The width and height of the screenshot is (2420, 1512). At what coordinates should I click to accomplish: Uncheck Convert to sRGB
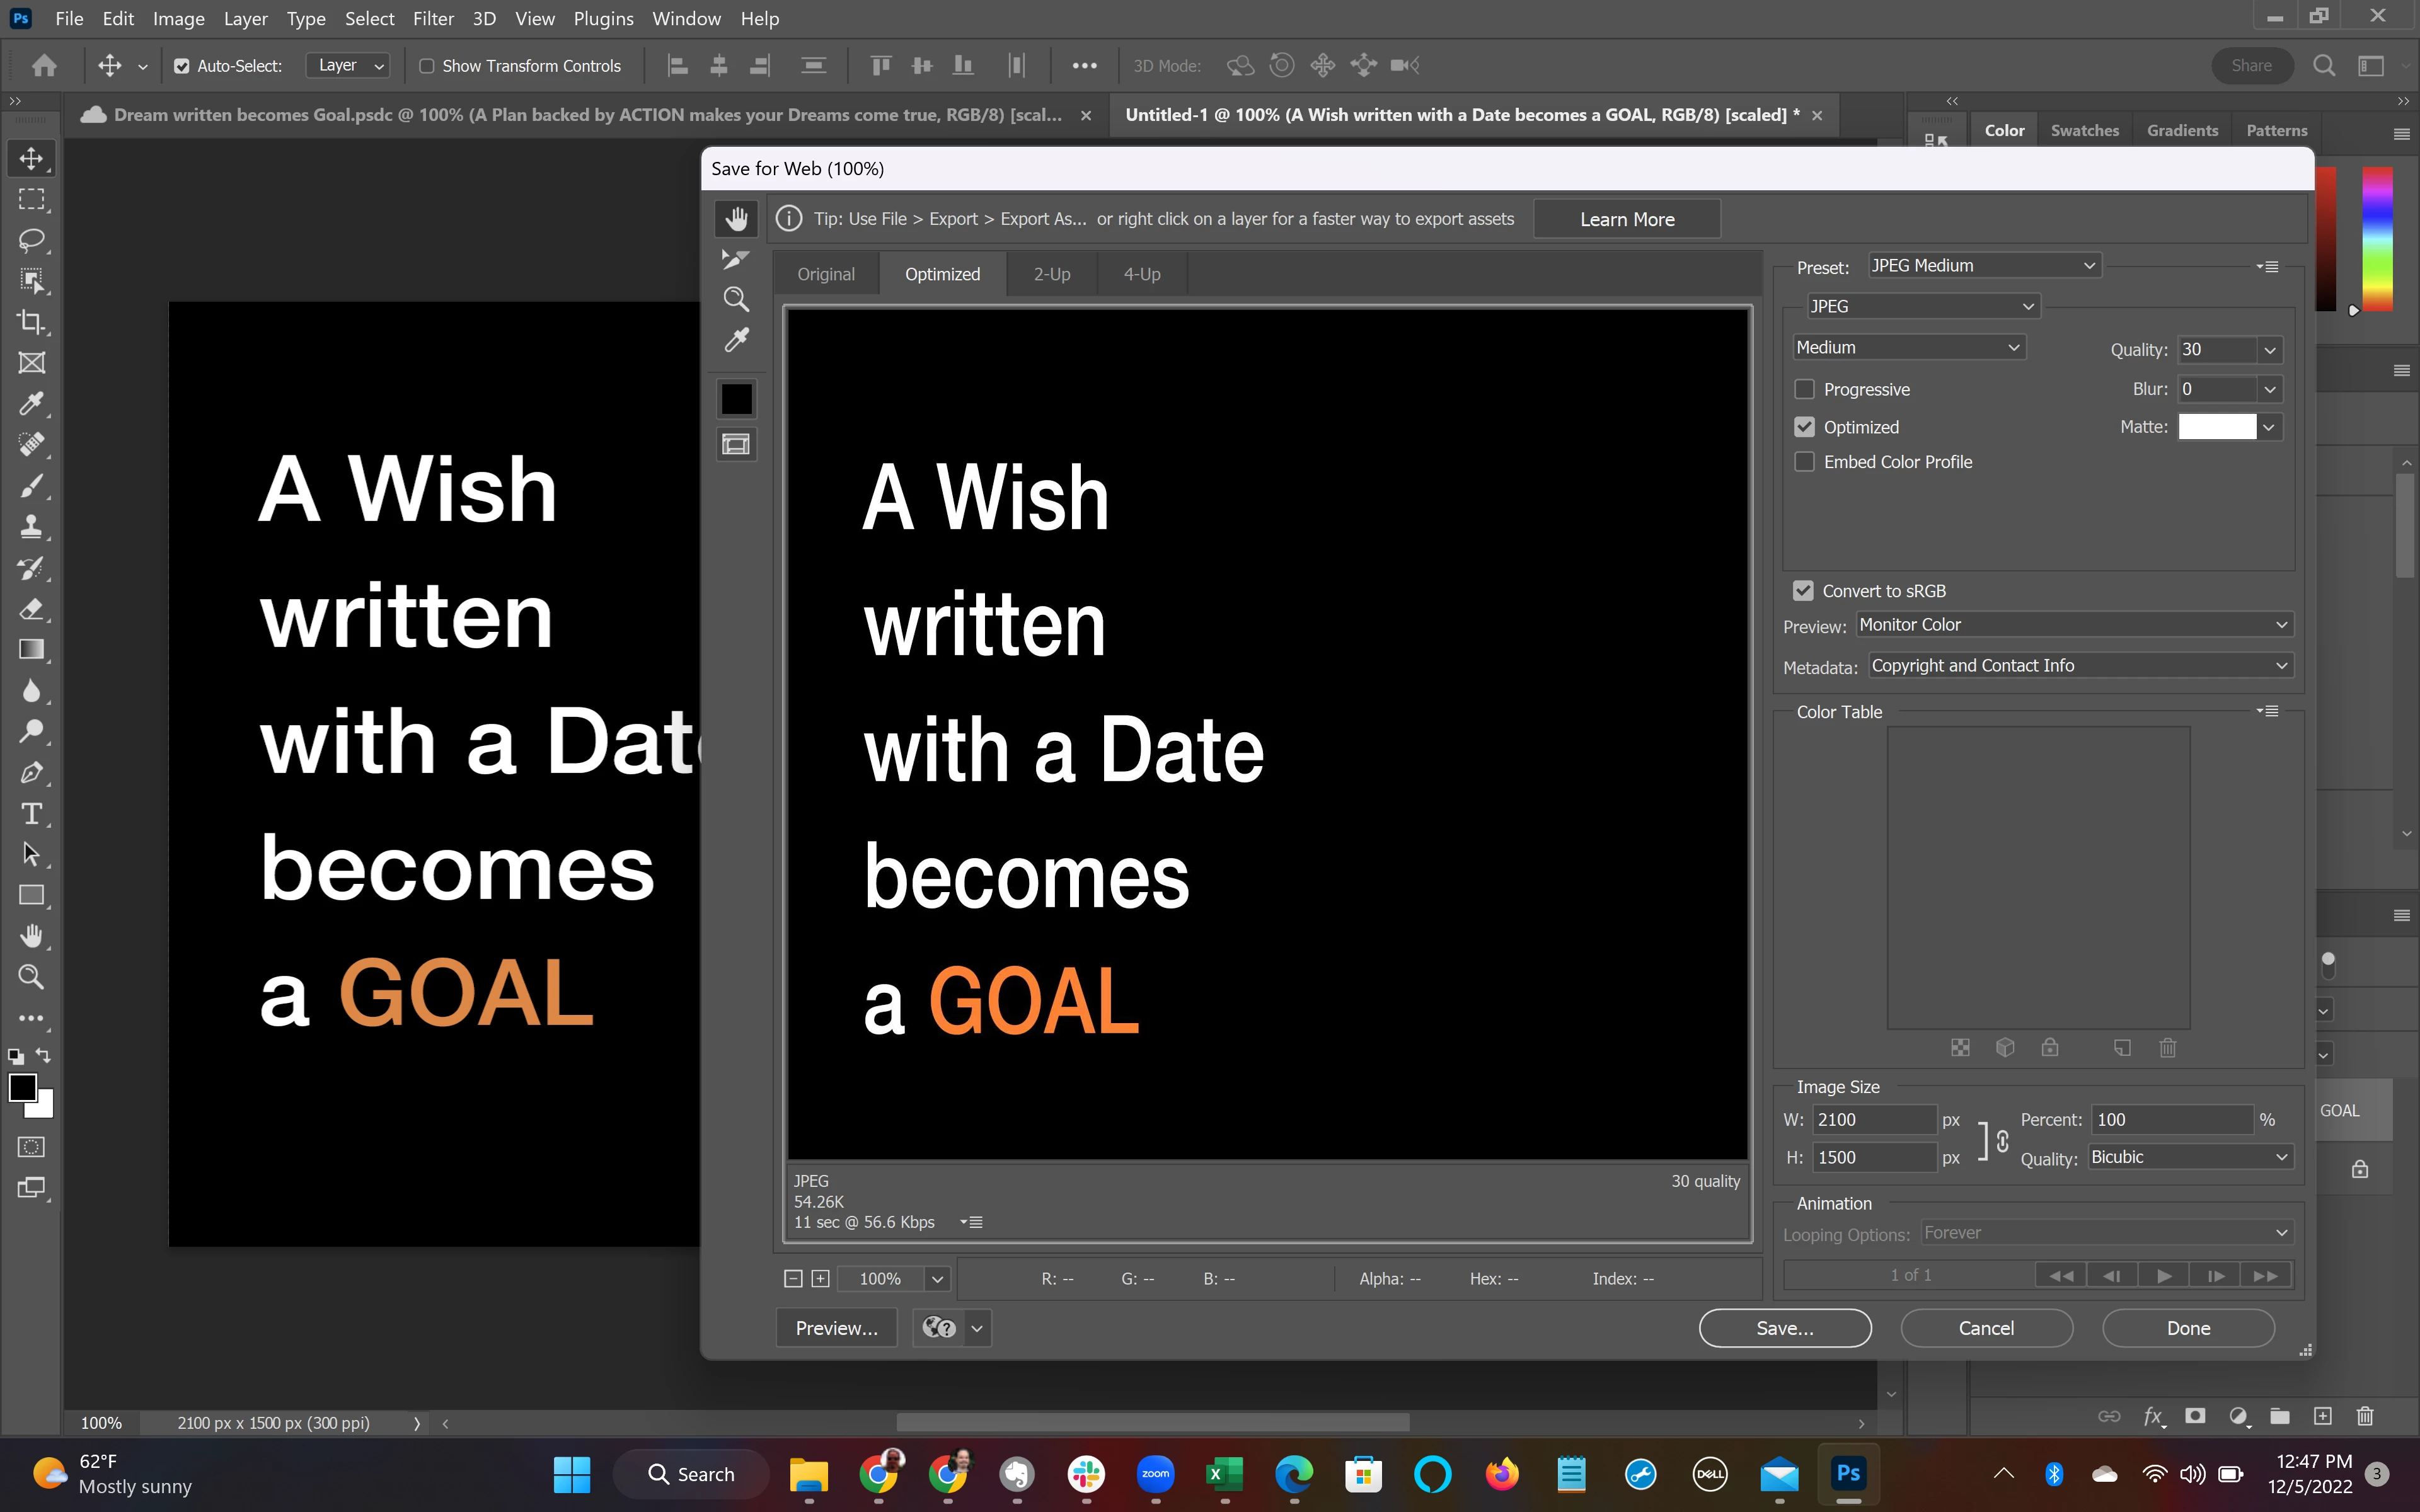coord(1803,591)
